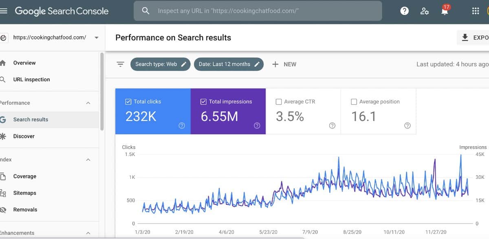The height and width of the screenshot is (239, 489).
Task: Edit Date filter pencil icon
Action: 257,64
